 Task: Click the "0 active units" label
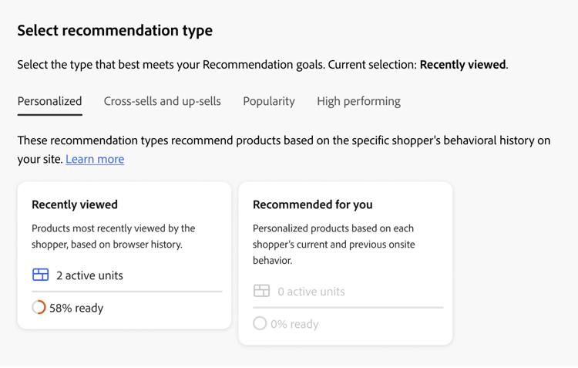click(x=311, y=292)
